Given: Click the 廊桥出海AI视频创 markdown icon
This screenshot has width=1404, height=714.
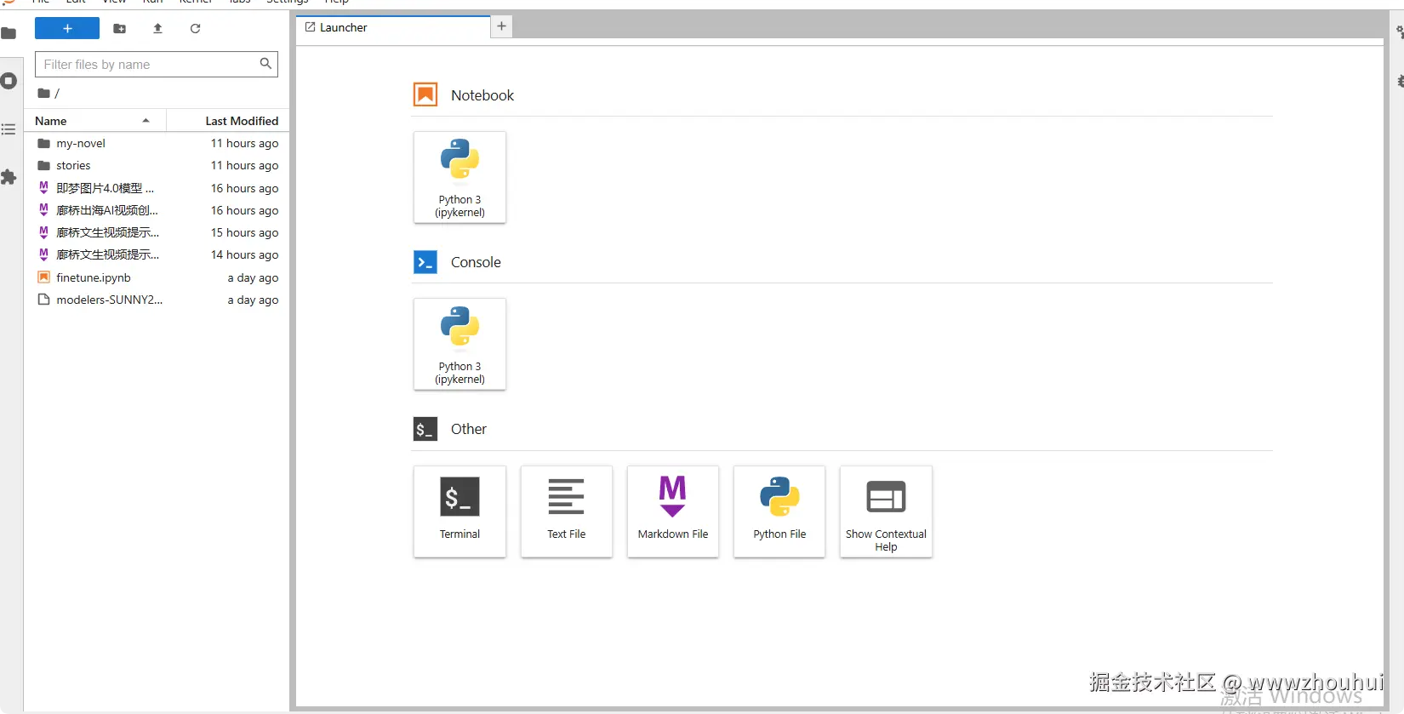Looking at the screenshot, I should coord(43,209).
